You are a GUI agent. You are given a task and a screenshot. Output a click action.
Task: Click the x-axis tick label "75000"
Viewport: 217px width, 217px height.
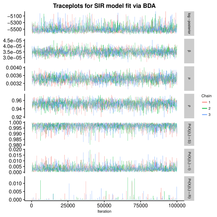pyautogui.click(x=141, y=206)
